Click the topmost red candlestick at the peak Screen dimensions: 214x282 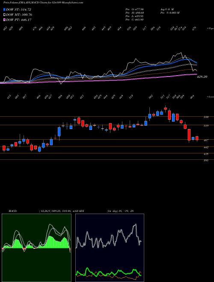[165, 109]
